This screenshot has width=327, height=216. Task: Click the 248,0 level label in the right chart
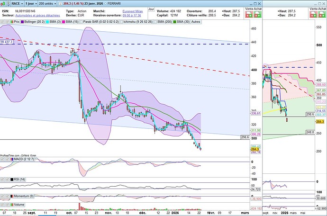[x=310, y=132]
